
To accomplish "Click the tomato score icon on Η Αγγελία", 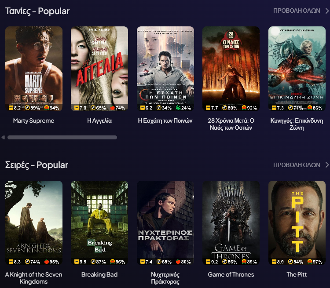I will (x=112, y=108).
